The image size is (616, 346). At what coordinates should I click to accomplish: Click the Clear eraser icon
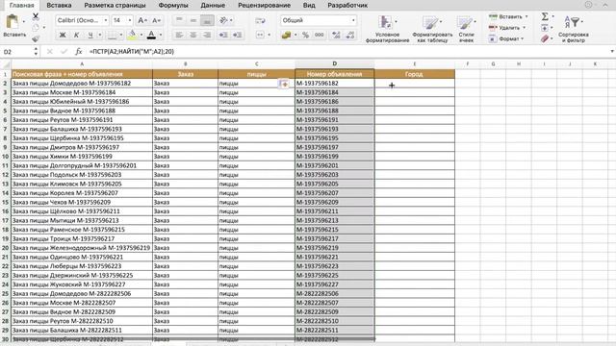click(x=545, y=38)
